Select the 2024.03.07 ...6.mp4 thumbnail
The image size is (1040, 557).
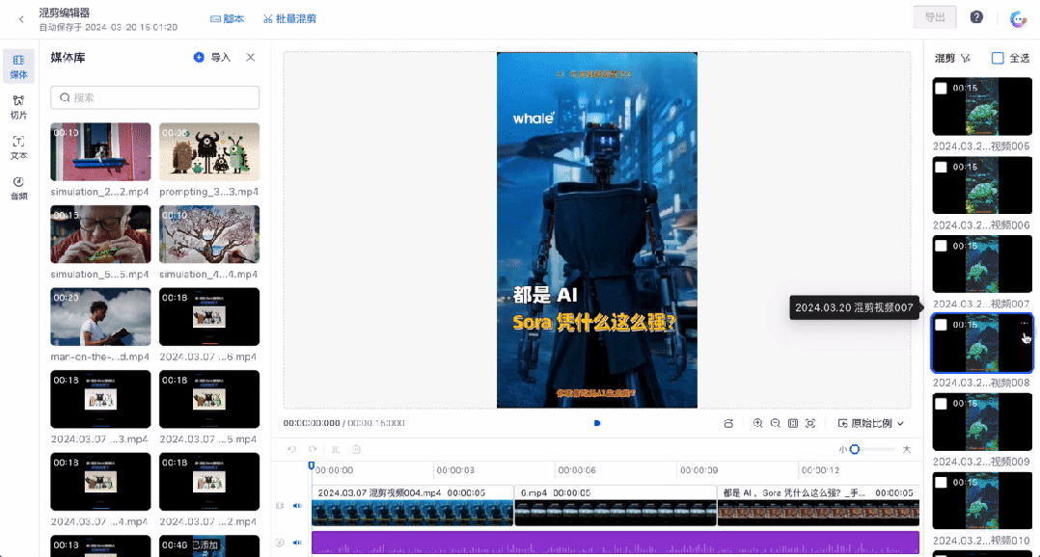[209, 317]
